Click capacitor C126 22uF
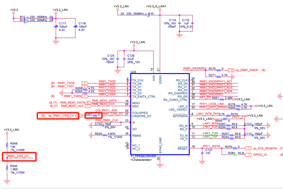Viewport: 283px width, 189px height. click(x=124, y=59)
